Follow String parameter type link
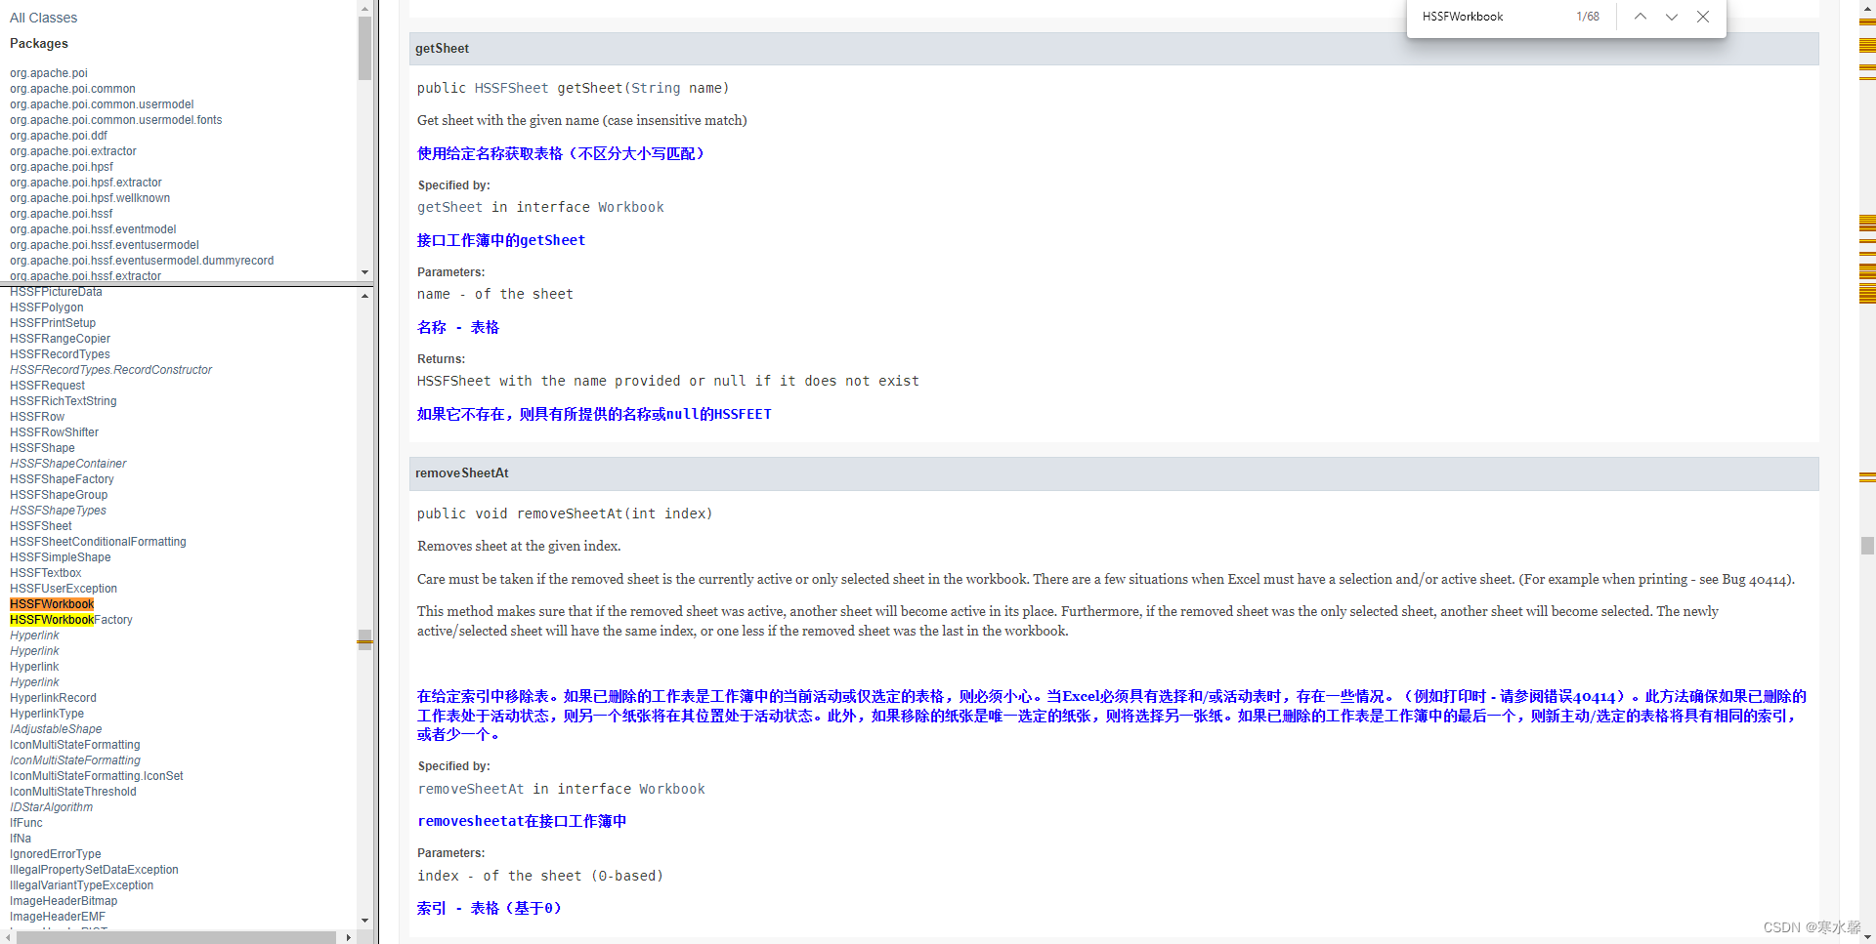Screen dimensions: 1876x944 pos(656,88)
